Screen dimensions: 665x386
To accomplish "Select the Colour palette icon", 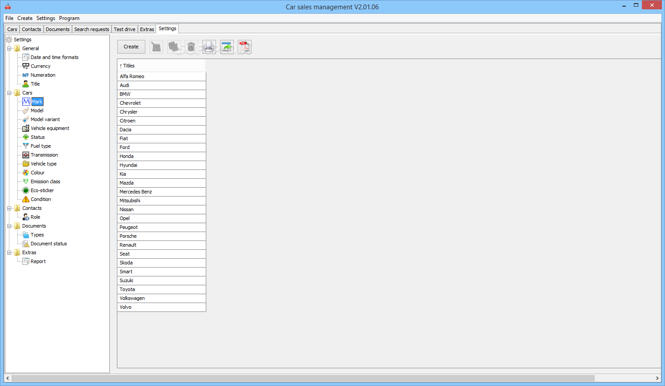I will tap(26, 173).
